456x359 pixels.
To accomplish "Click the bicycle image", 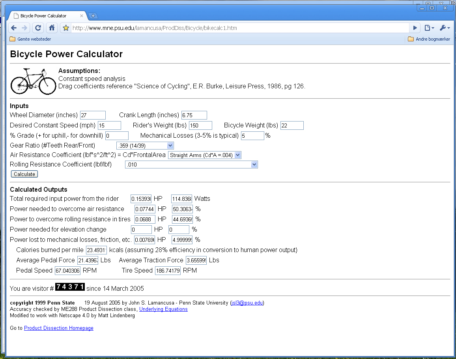I will pyautogui.click(x=33, y=81).
